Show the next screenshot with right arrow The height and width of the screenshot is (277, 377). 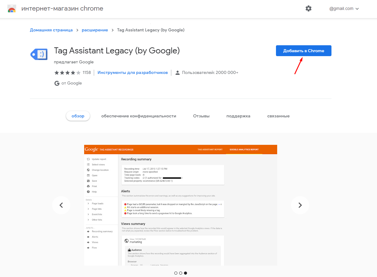coord(300,205)
